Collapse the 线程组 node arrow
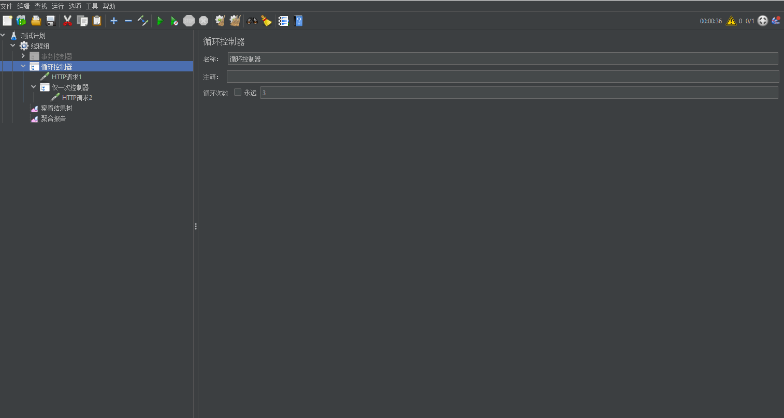The height and width of the screenshot is (418, 784). pos(13,46)
